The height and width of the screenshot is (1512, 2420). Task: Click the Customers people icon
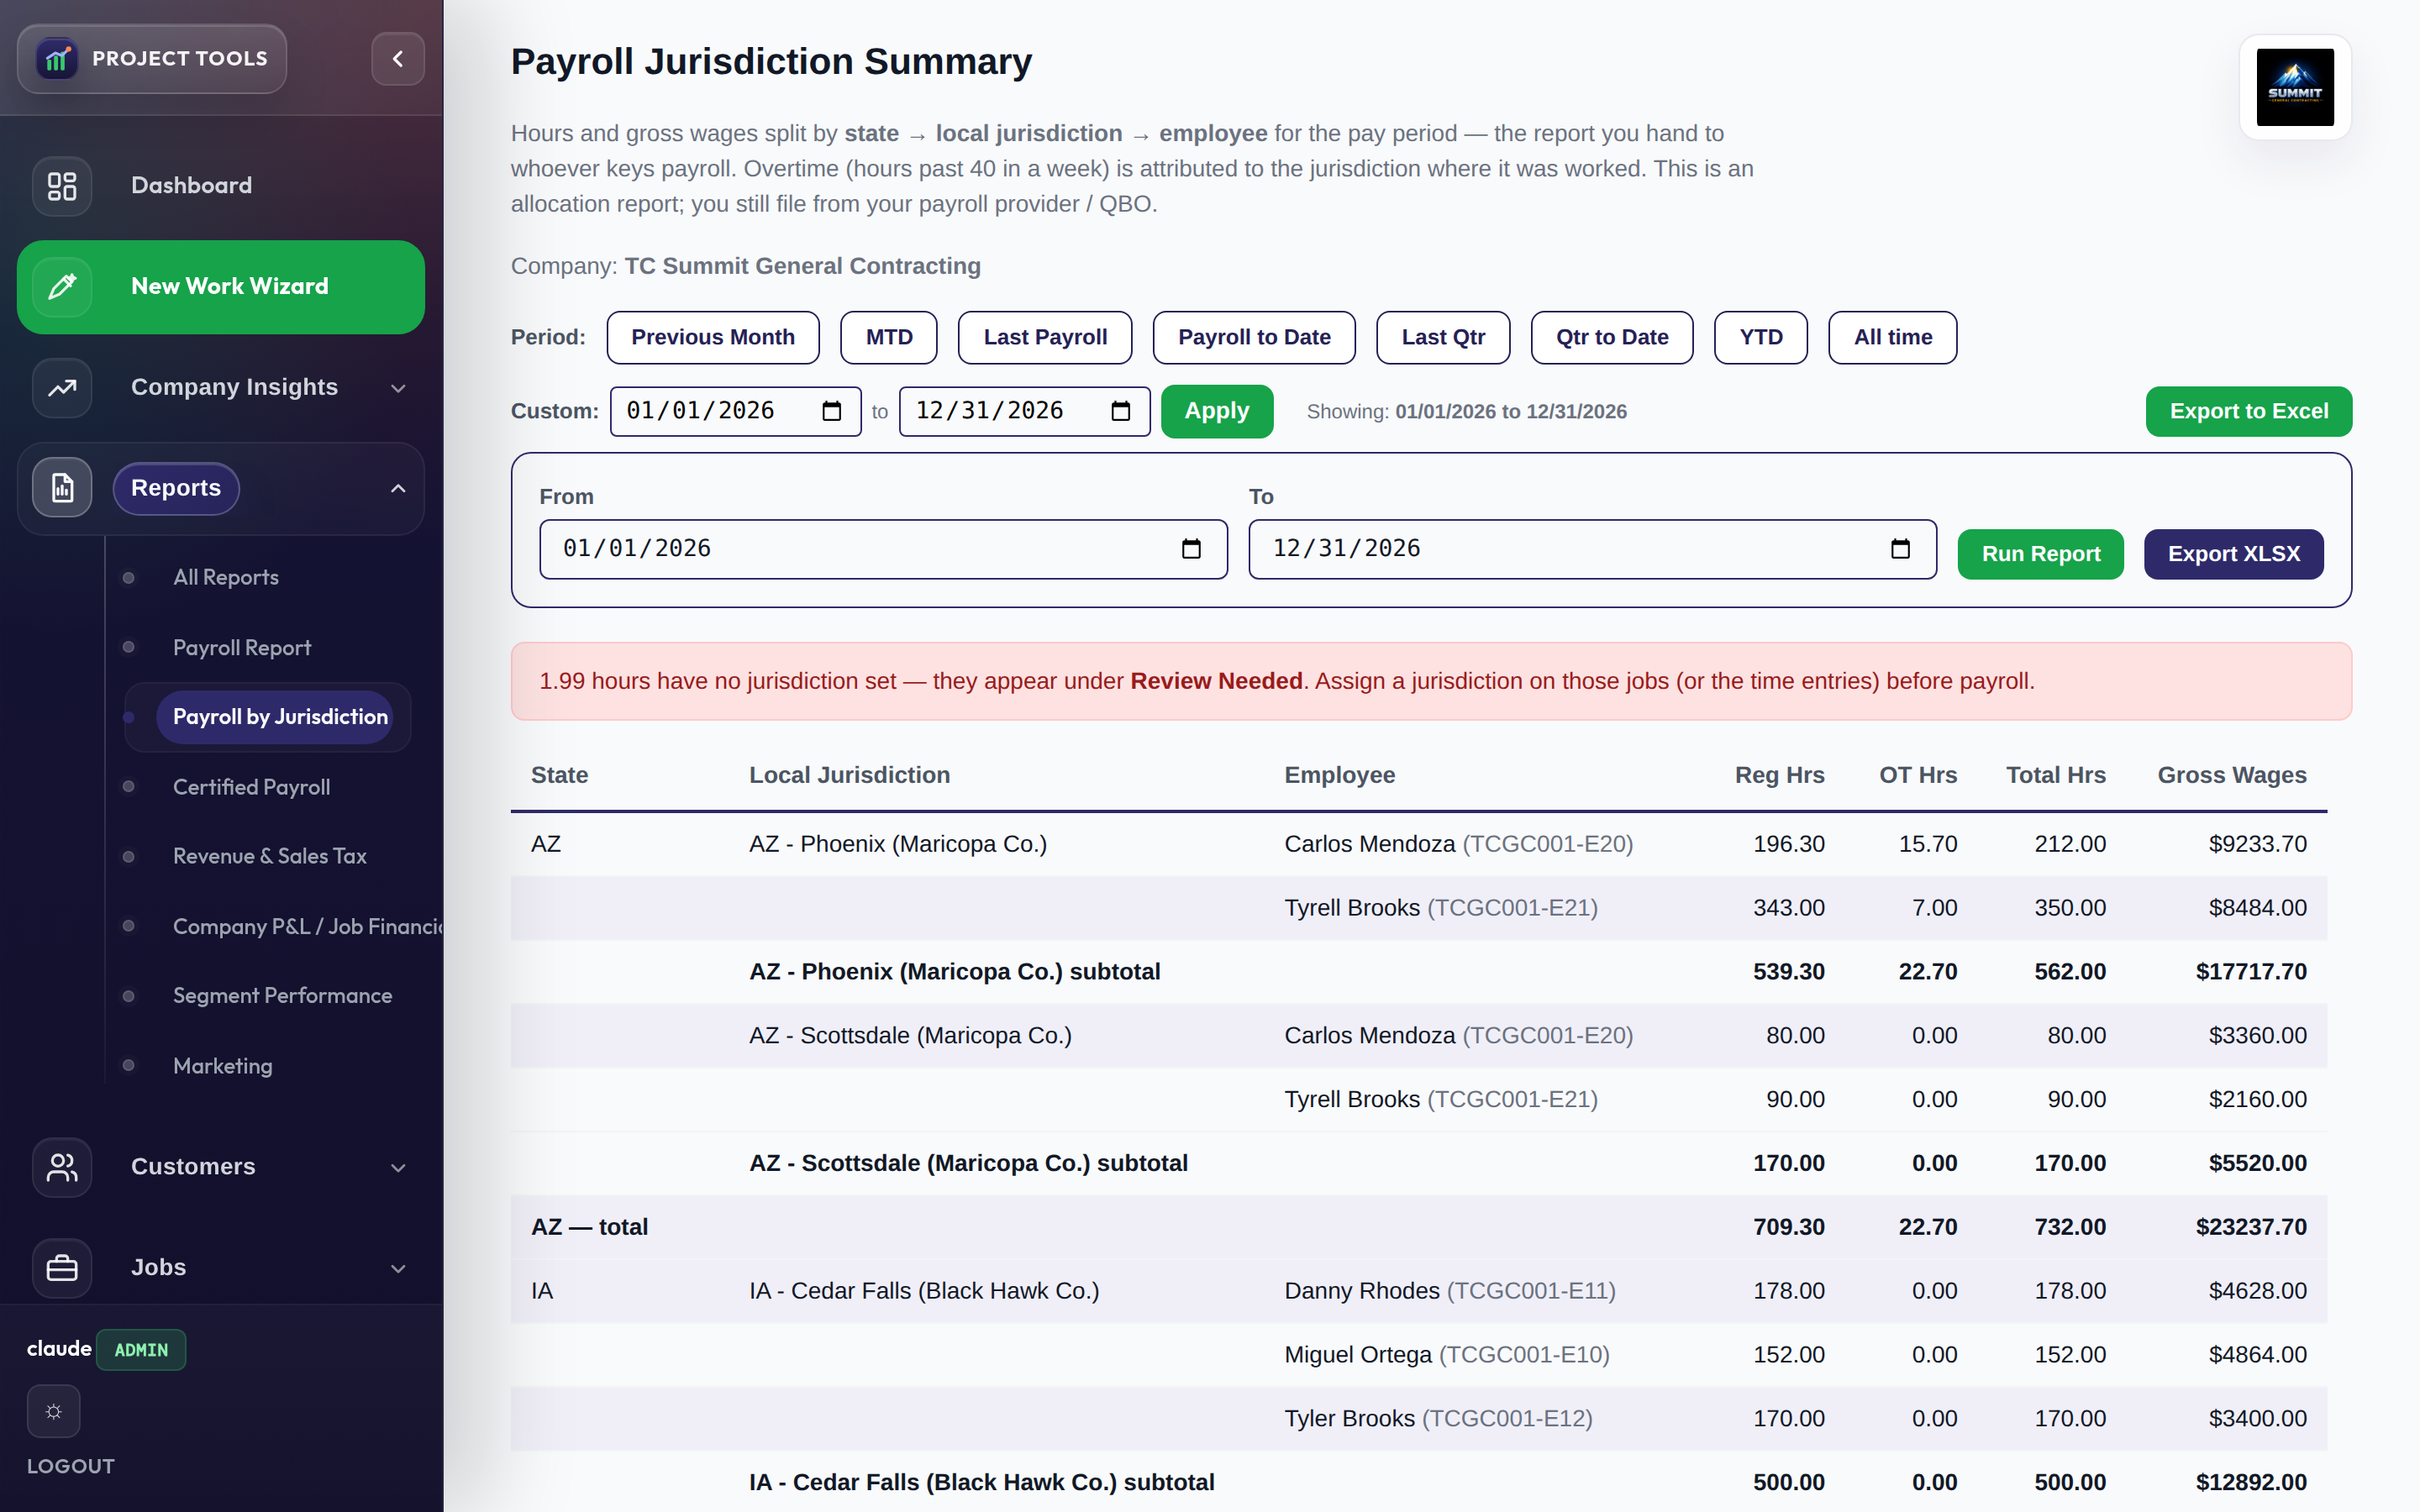point(62,1167)
